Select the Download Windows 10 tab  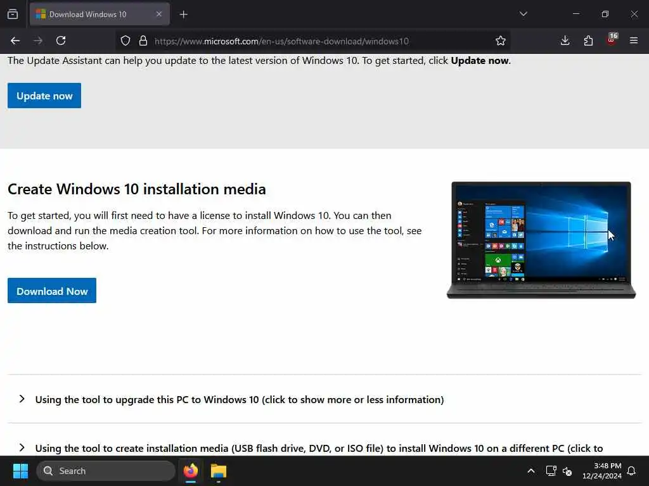point(100,15)
